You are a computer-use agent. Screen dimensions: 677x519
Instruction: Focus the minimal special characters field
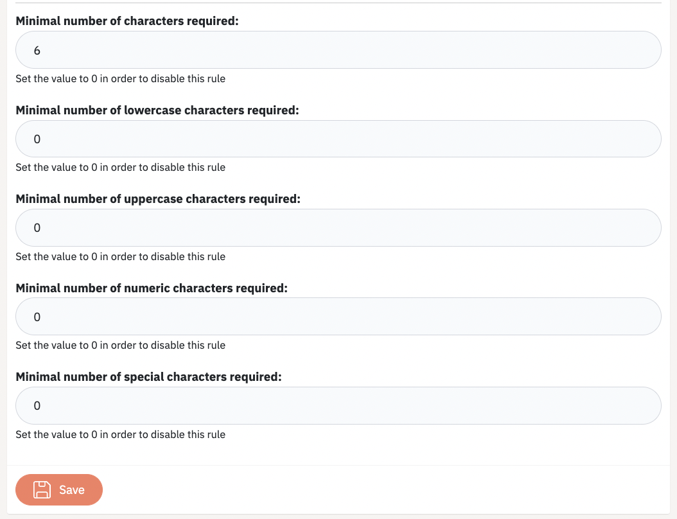(338, 405)
